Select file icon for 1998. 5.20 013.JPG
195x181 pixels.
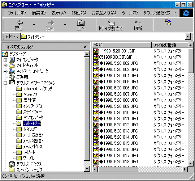pyautogui.click(x=96, y=131)
